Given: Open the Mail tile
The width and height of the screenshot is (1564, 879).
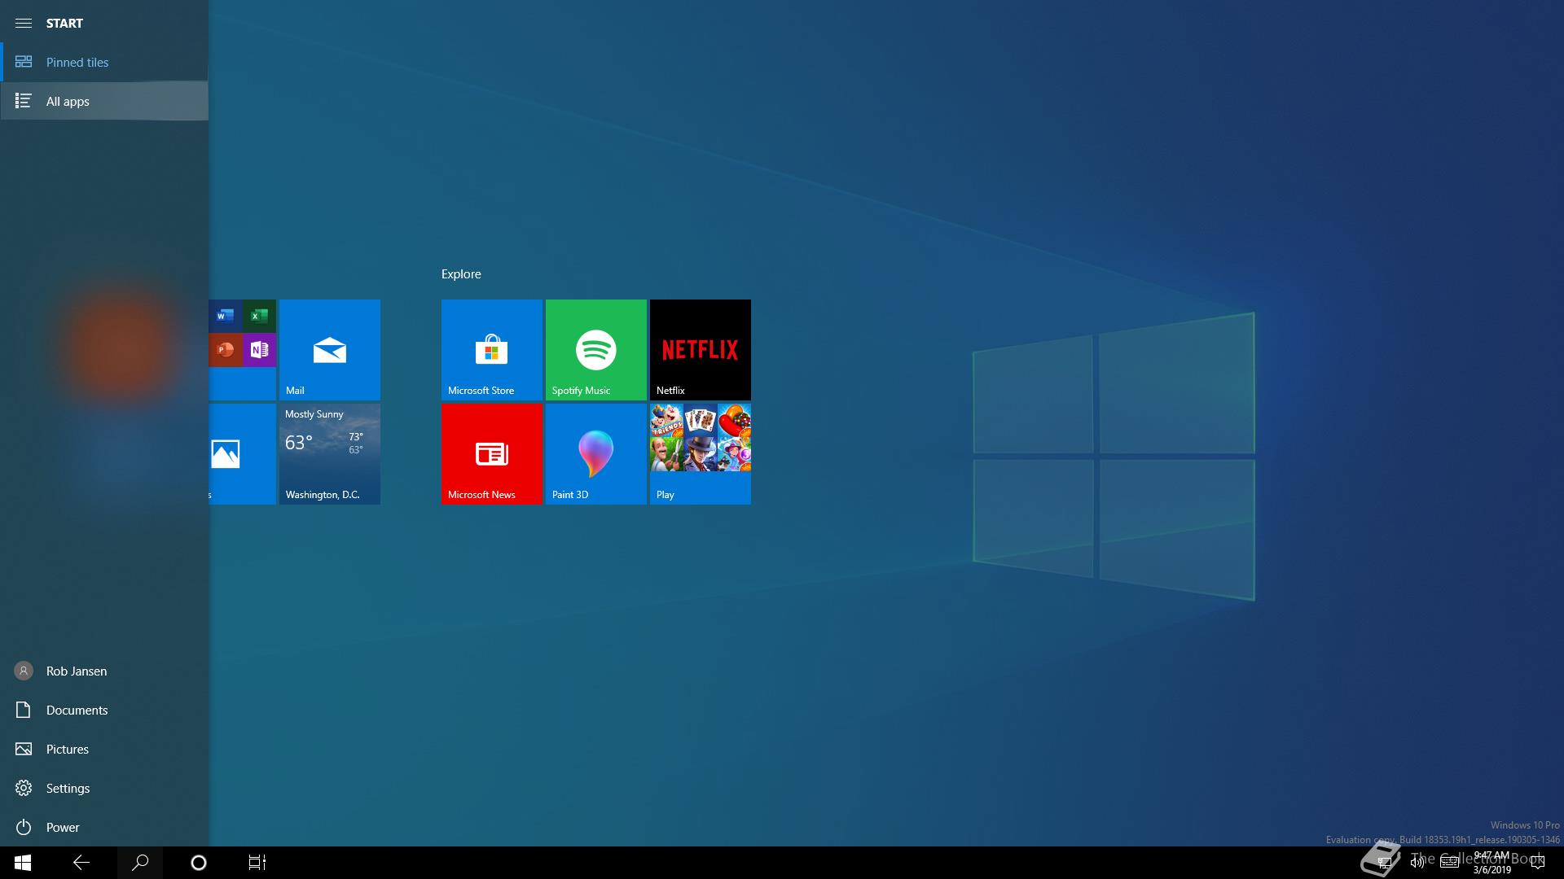Looking at the screenshot, I should tap(330, 350).
